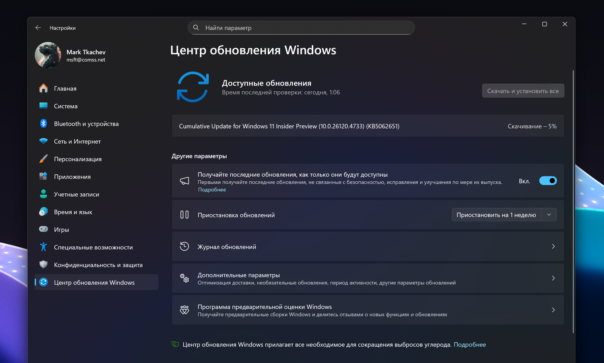Click the Центр обновления Windows sidebar icon

click(43, 283)
